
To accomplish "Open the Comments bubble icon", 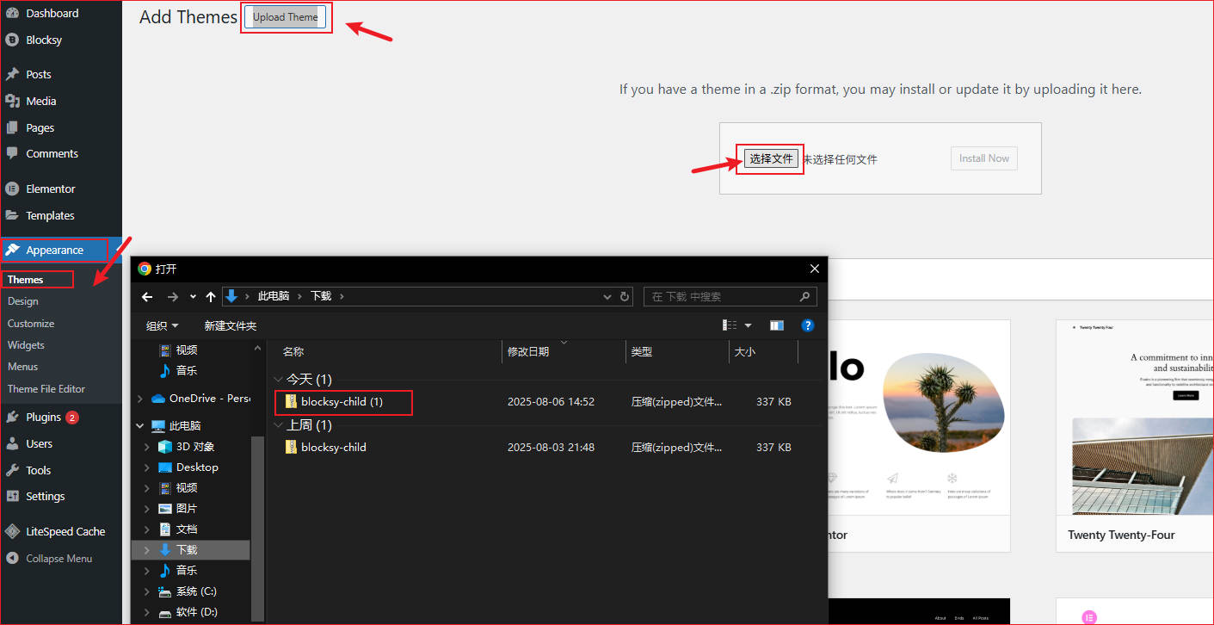I will 12,153.
